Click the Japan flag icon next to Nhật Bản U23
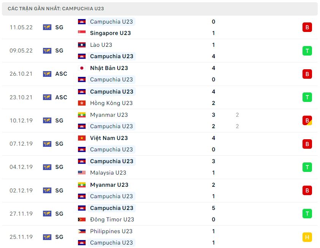This screenshot has height=248, width=320. pos(81,68)
